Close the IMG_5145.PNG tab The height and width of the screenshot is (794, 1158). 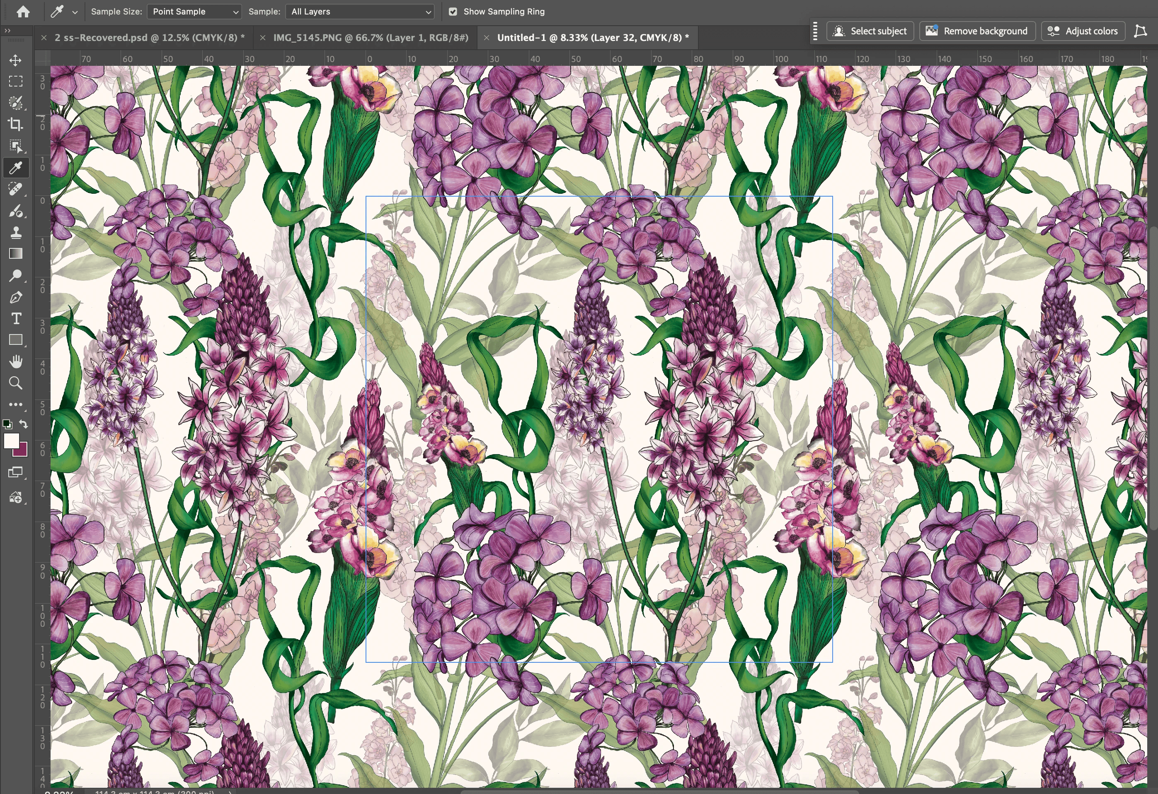coord(263,38)
